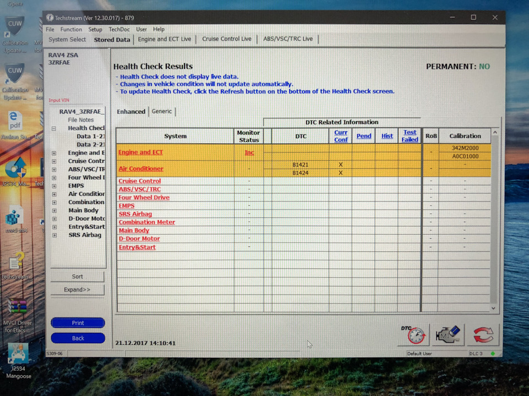Image resolution: width=529 pixels, height=396 pixels.
Task: Open the Setup menu
Action: point(95,29)
